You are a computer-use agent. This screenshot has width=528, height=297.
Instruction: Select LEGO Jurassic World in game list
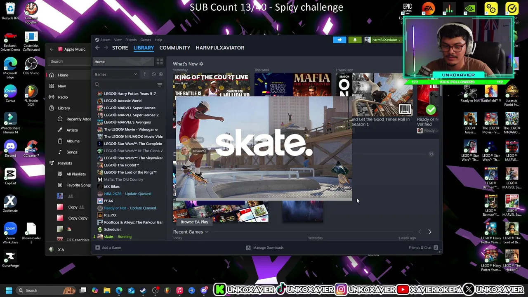tap(123, 101)
